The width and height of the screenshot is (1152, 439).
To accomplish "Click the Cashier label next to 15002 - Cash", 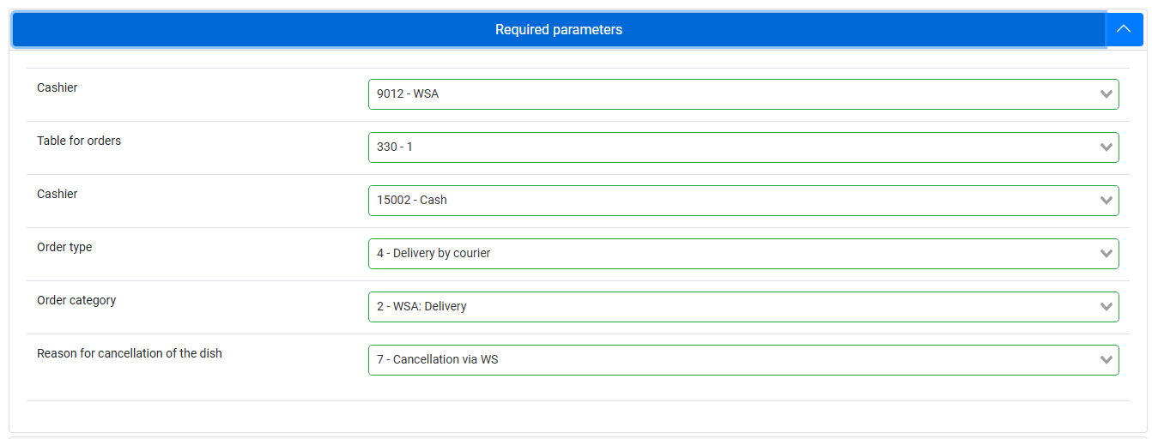I will (58, 194).
